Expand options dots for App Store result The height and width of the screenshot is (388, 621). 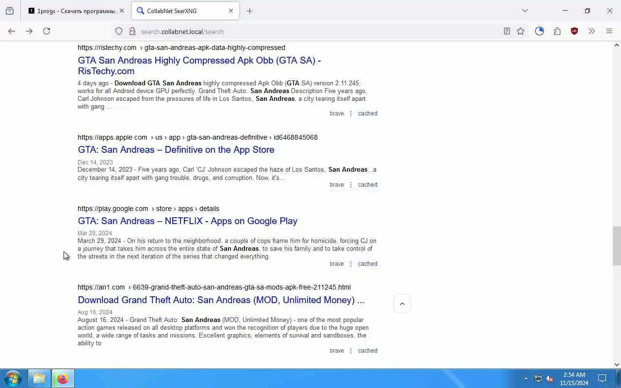coord(351,185)
